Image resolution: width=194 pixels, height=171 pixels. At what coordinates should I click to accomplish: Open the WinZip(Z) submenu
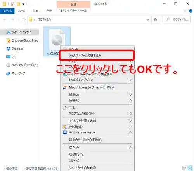pos(97,127)
